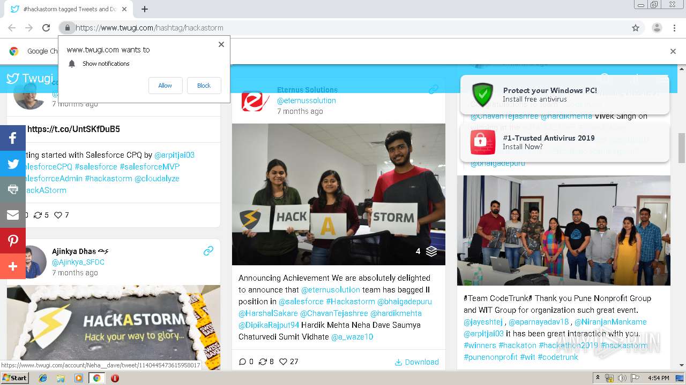
Task: Open #salesforceMVP hashtag
Action: pyautogui.click(x=150, y=167)
